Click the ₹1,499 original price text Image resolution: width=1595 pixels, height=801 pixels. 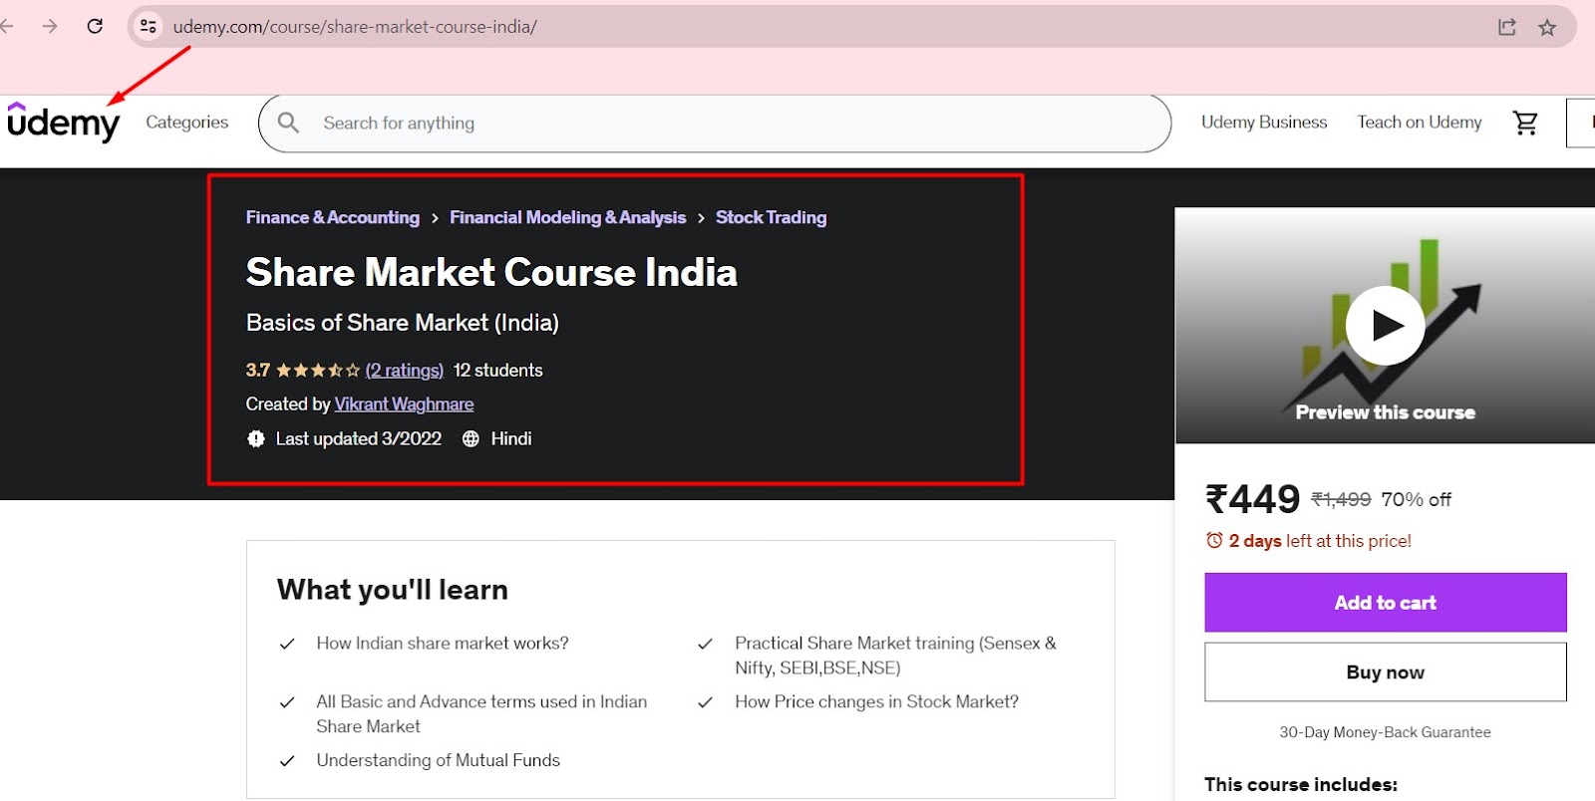[x=1341, y=499]
